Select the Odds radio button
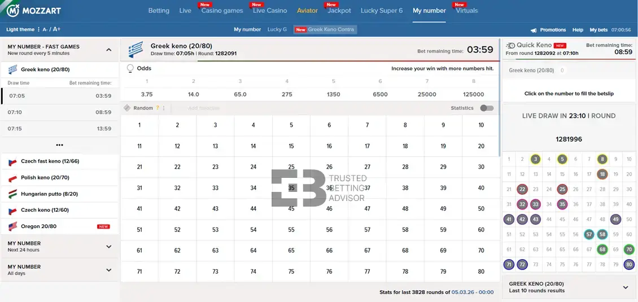Viewport: 638px width, 302px height. tap(130, 68)
